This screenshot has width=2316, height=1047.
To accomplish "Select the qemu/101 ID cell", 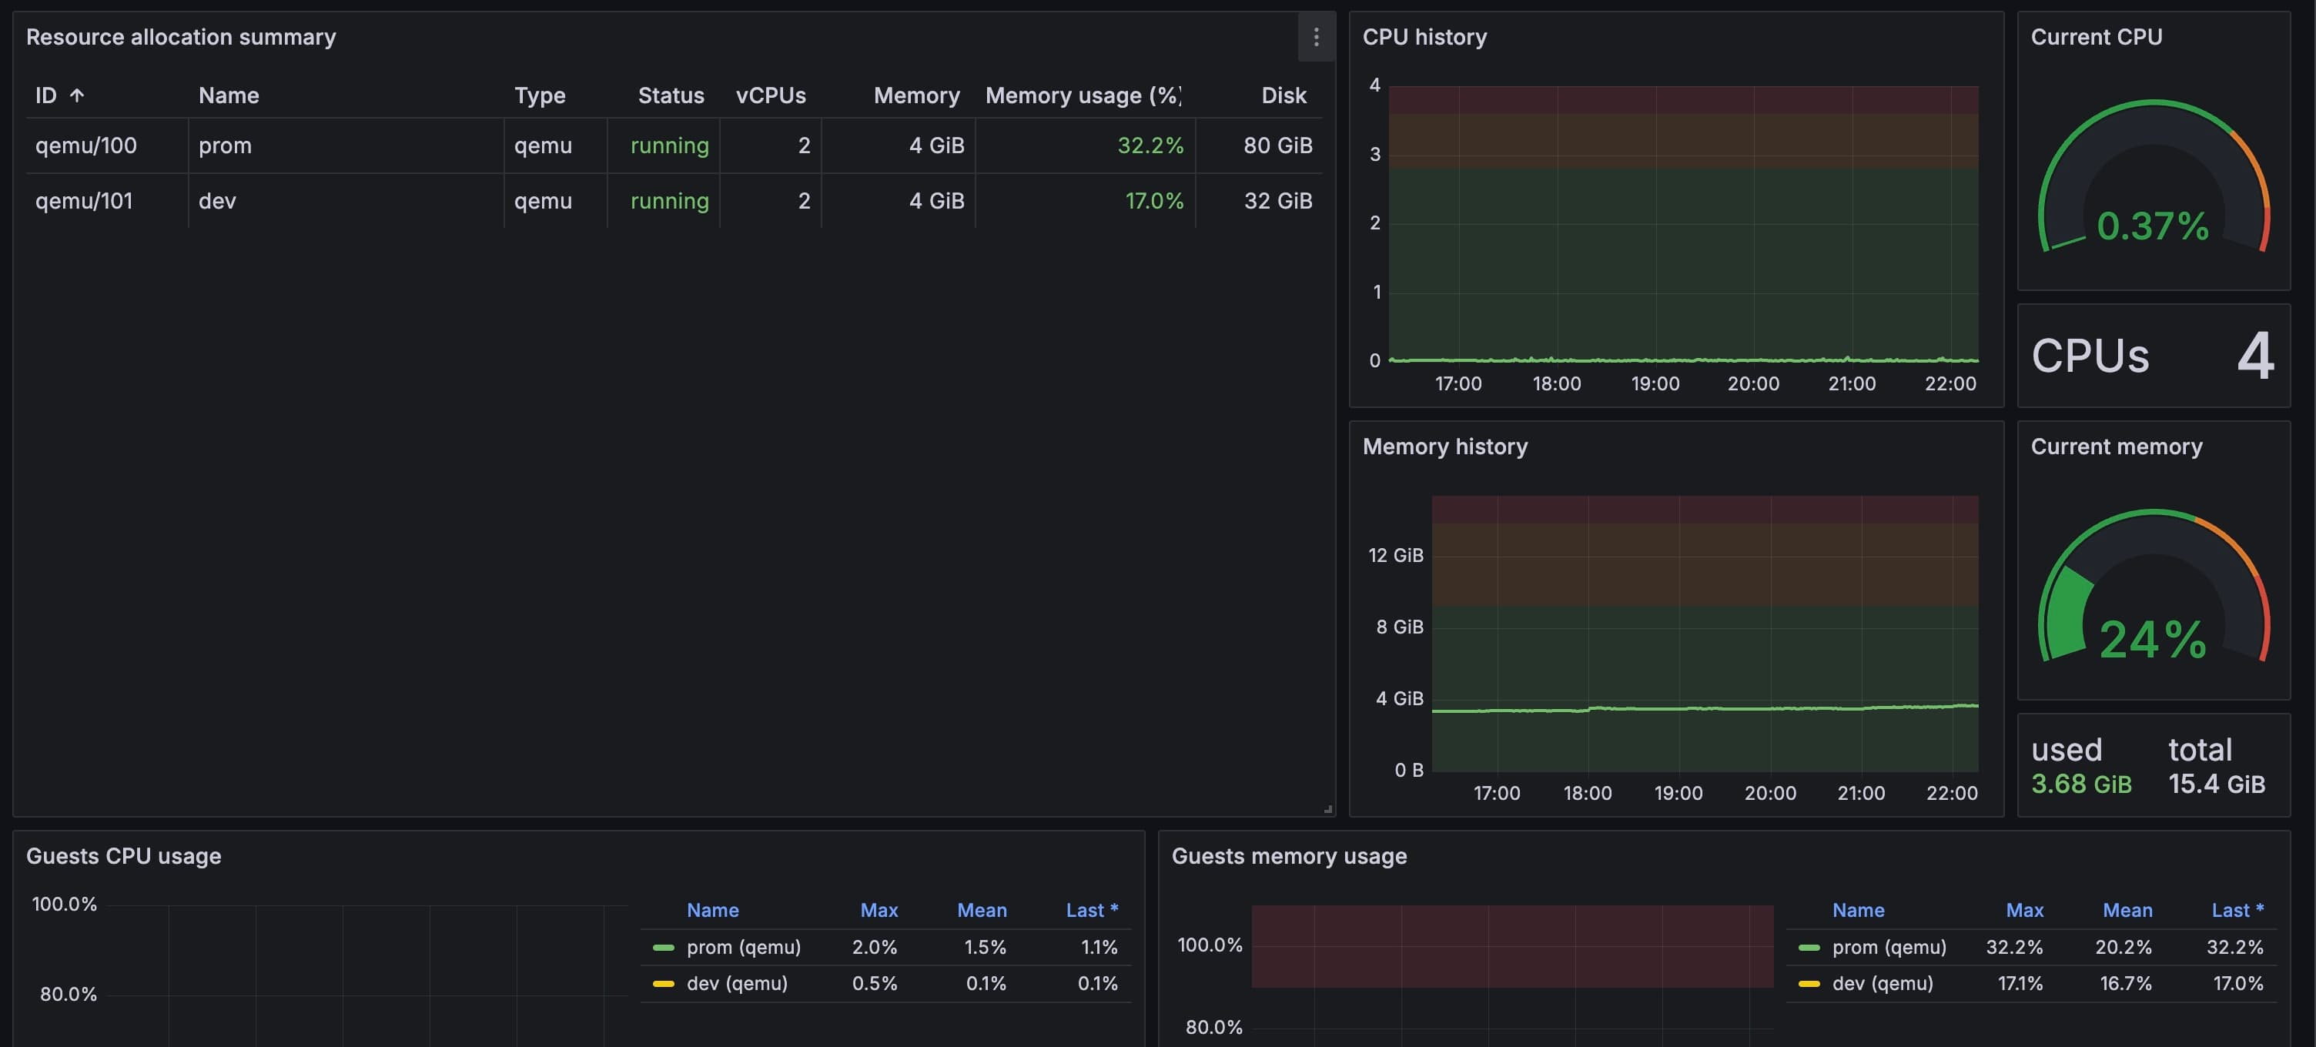I will 107,200.
